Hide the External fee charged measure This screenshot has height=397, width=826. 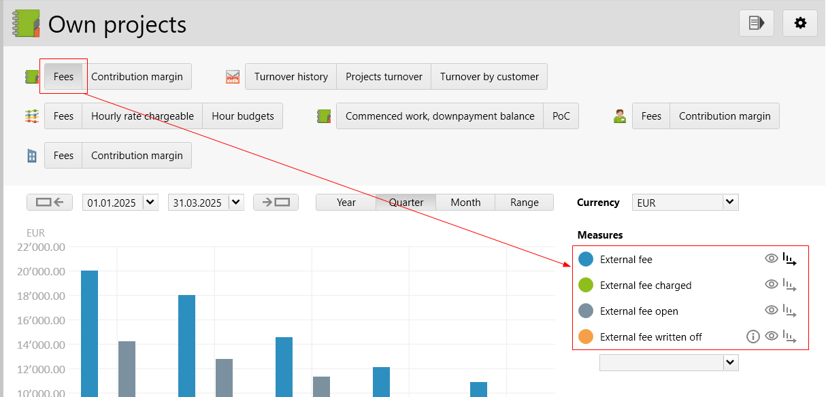tap(771, 285)
